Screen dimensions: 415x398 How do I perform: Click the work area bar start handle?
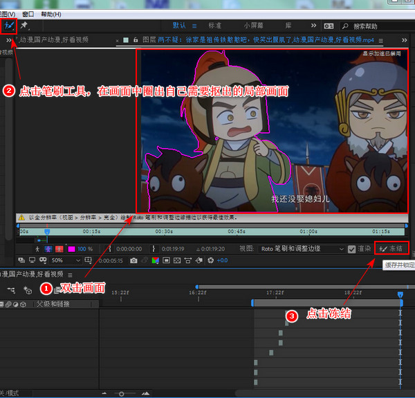pos(252,303)
